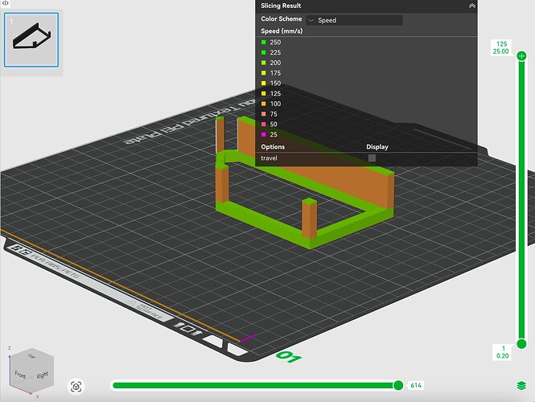Click the 50 speed pink swatch
The image size is (535, 402).
[x=263, y=124]
